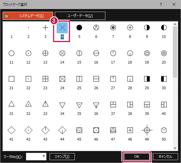Select the circle quartered mark number 13
The height and width of the screenshot is (163, 181).
coord(45,53)
